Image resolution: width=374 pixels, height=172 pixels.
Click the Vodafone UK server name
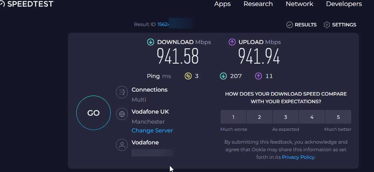coord(150,112)
